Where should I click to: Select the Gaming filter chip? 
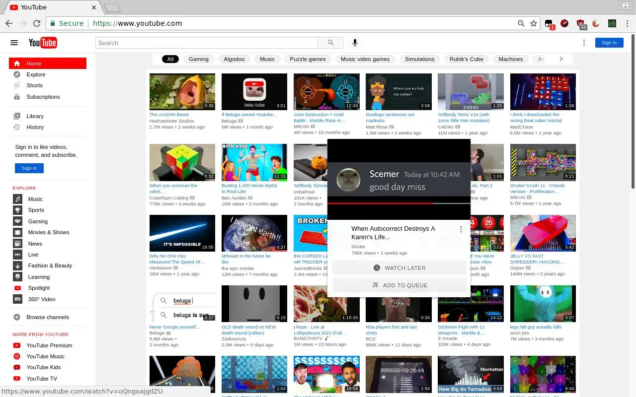point(199,59)
